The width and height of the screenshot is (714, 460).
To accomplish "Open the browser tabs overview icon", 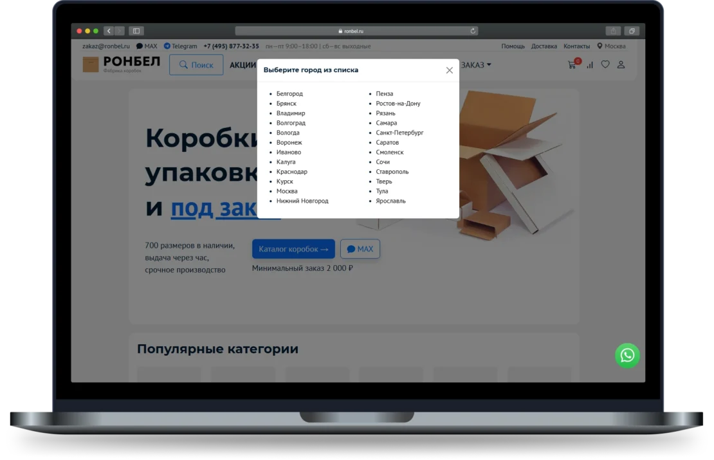I will (x=632, y=31).
